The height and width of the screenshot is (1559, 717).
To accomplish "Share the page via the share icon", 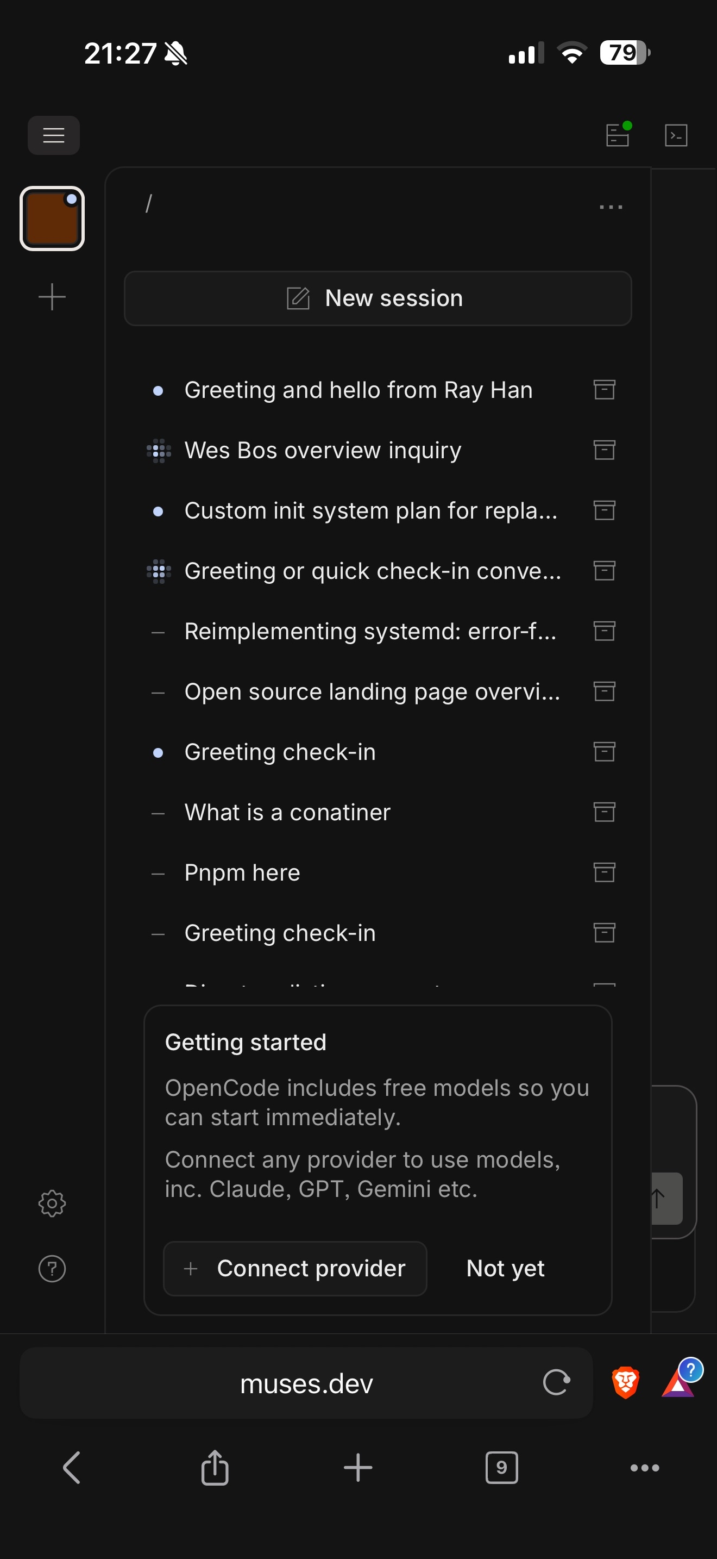I will (215, 1467).
